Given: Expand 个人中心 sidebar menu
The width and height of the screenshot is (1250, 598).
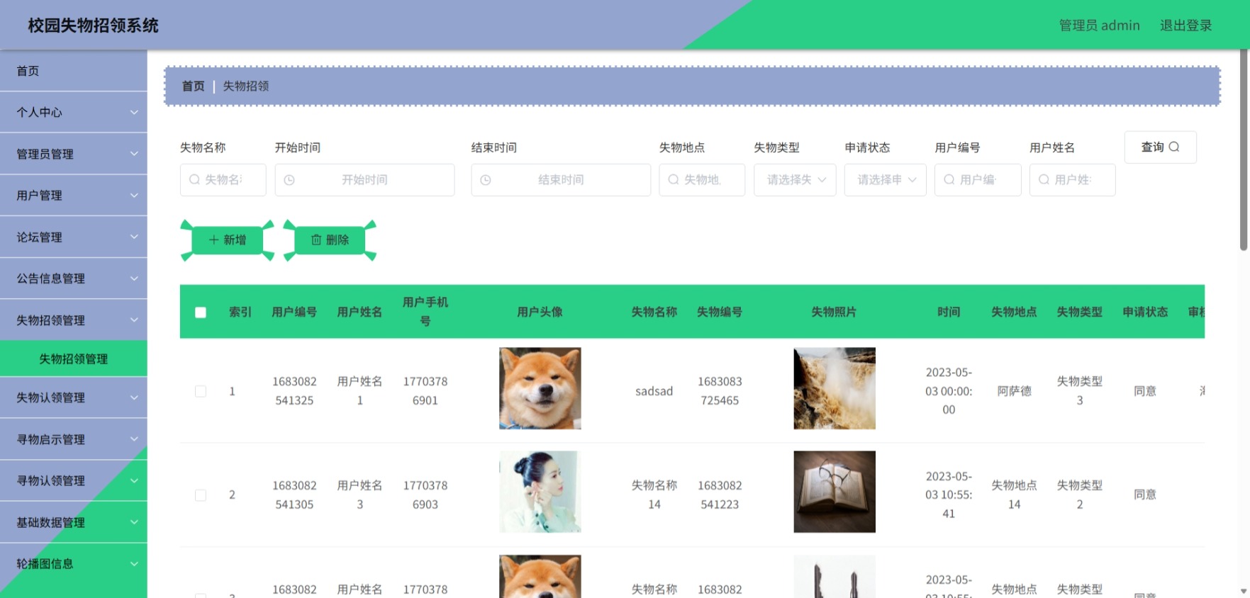Looking at the screenshot, I should pyautogui.click(x=74, y=112).
